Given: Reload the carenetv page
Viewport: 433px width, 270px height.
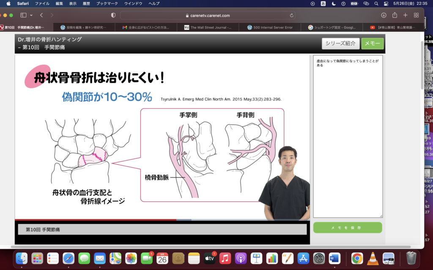Looking at the screenshot, I should point(292,16).
